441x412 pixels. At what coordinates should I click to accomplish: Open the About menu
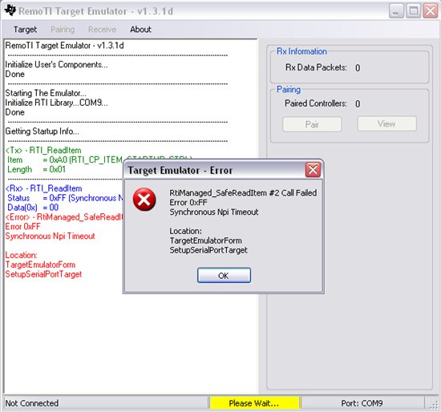click(140, 29)
